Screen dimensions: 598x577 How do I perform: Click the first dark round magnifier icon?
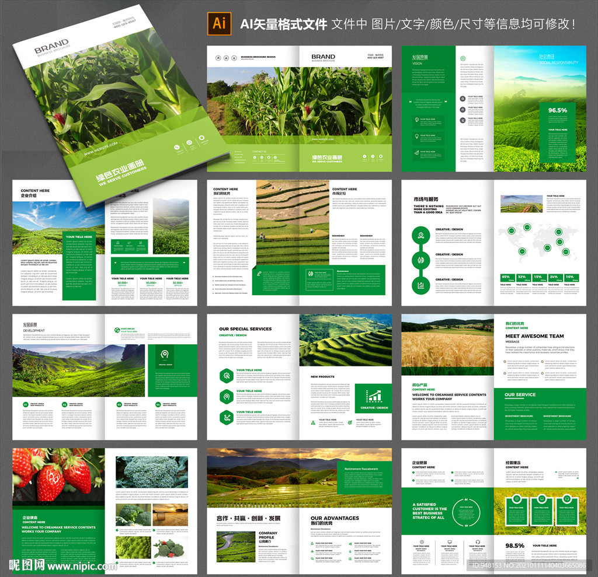point(463,99)
